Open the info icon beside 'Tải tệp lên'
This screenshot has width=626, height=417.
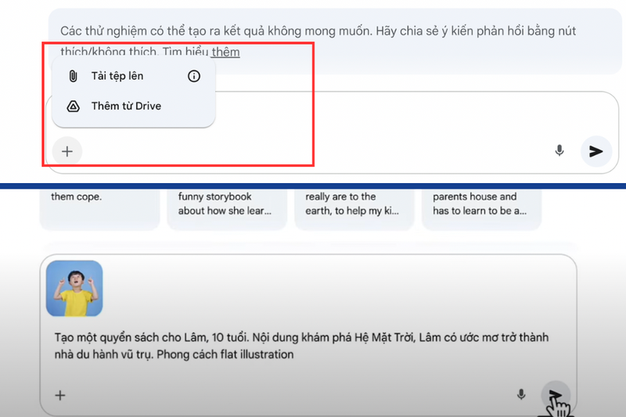194,76
